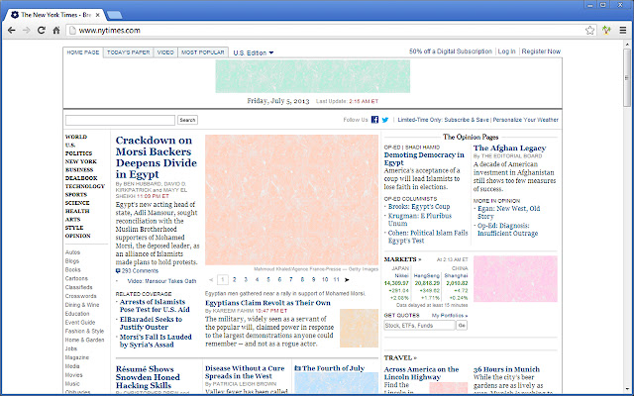Open Demoting Democracy in Egypt op-ed

point(424,158)
